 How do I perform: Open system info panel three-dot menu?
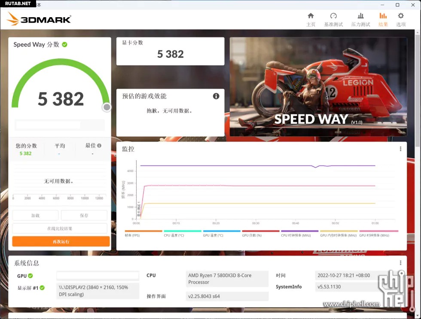[x=400, y=263]
